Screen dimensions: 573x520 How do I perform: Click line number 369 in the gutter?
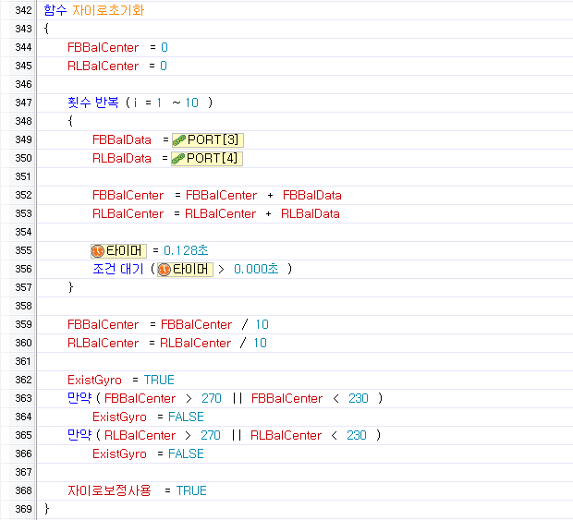tap(23, 509)
